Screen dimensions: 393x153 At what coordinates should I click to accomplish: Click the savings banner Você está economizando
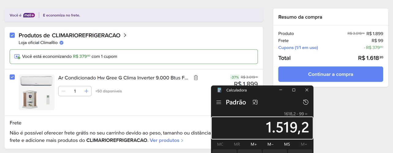[x=134, y=57]
